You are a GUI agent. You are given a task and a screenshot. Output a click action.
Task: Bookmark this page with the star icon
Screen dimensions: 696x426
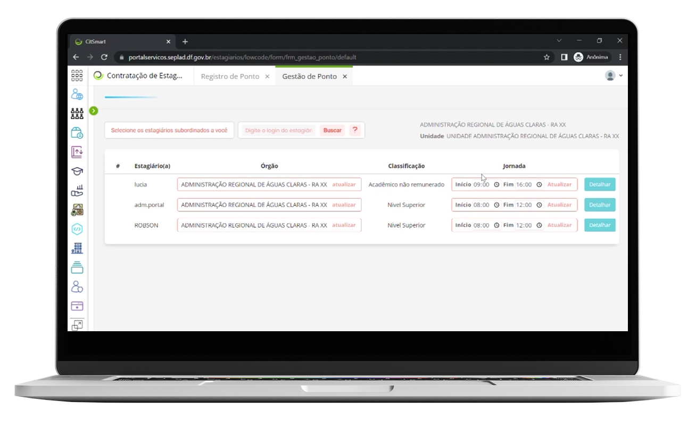pos(546,57)
